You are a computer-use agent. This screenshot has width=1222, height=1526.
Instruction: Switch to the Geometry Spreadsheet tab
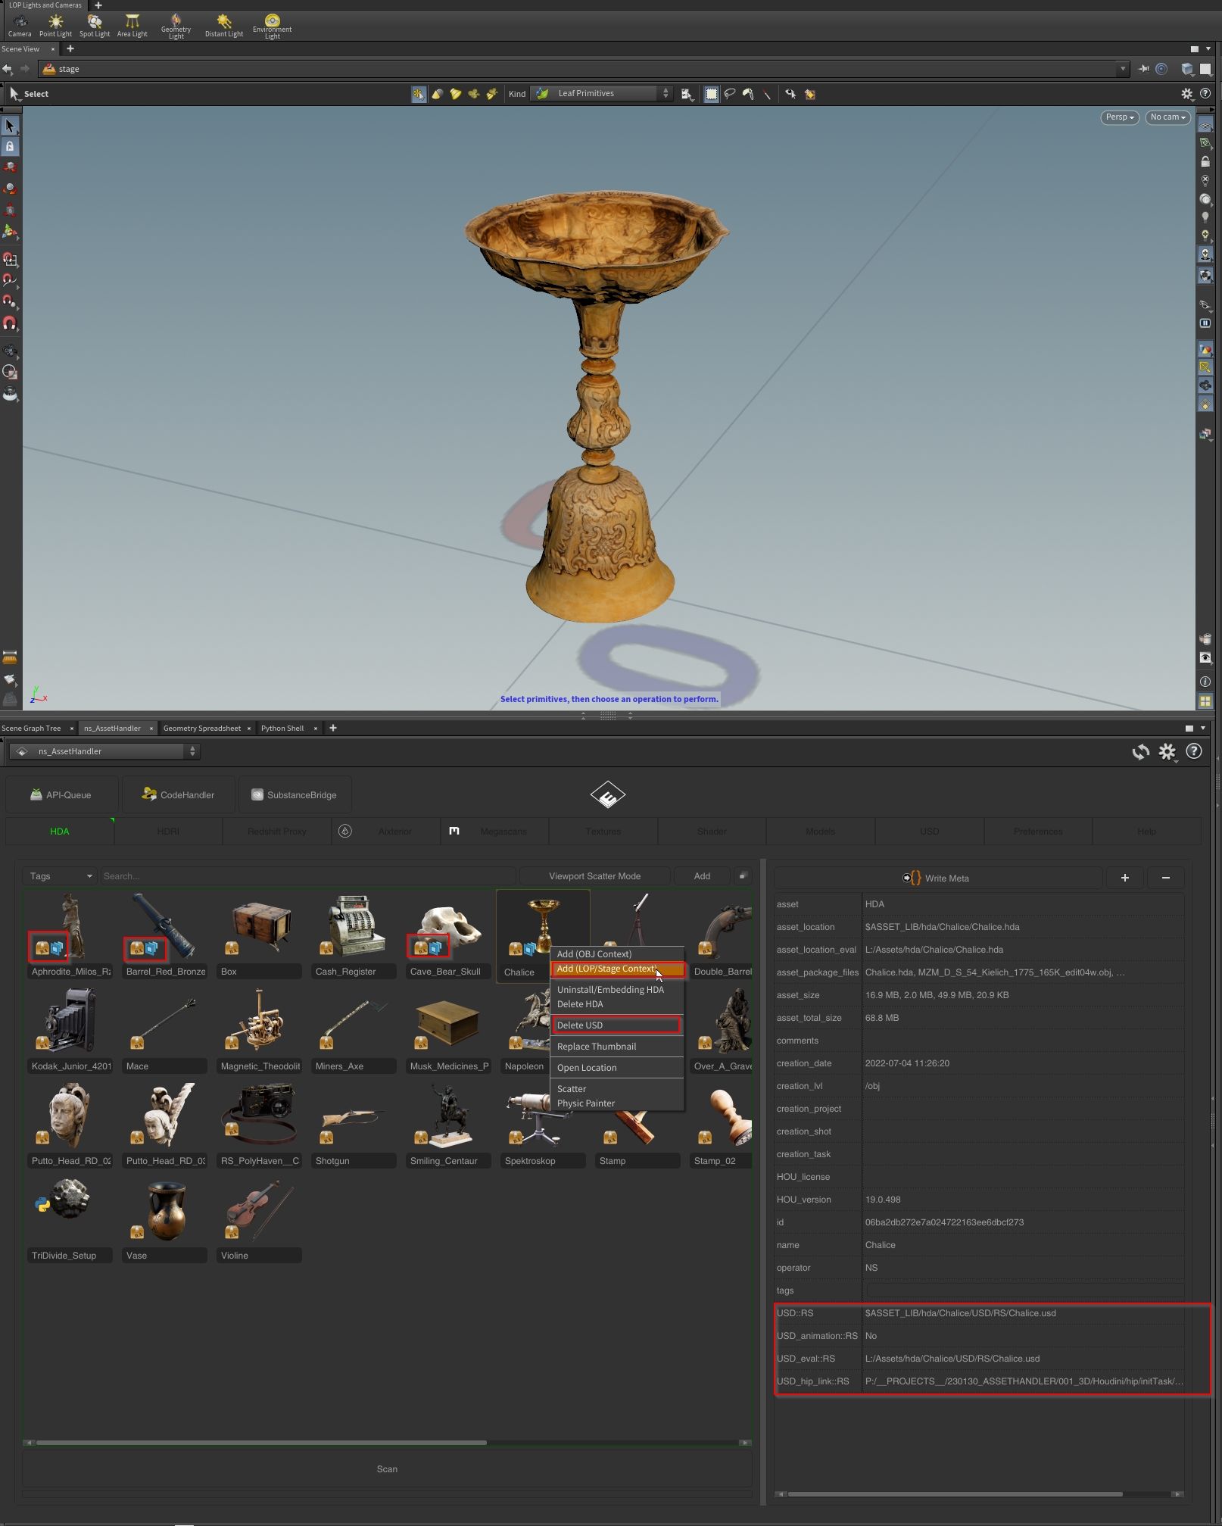point(201,729)
